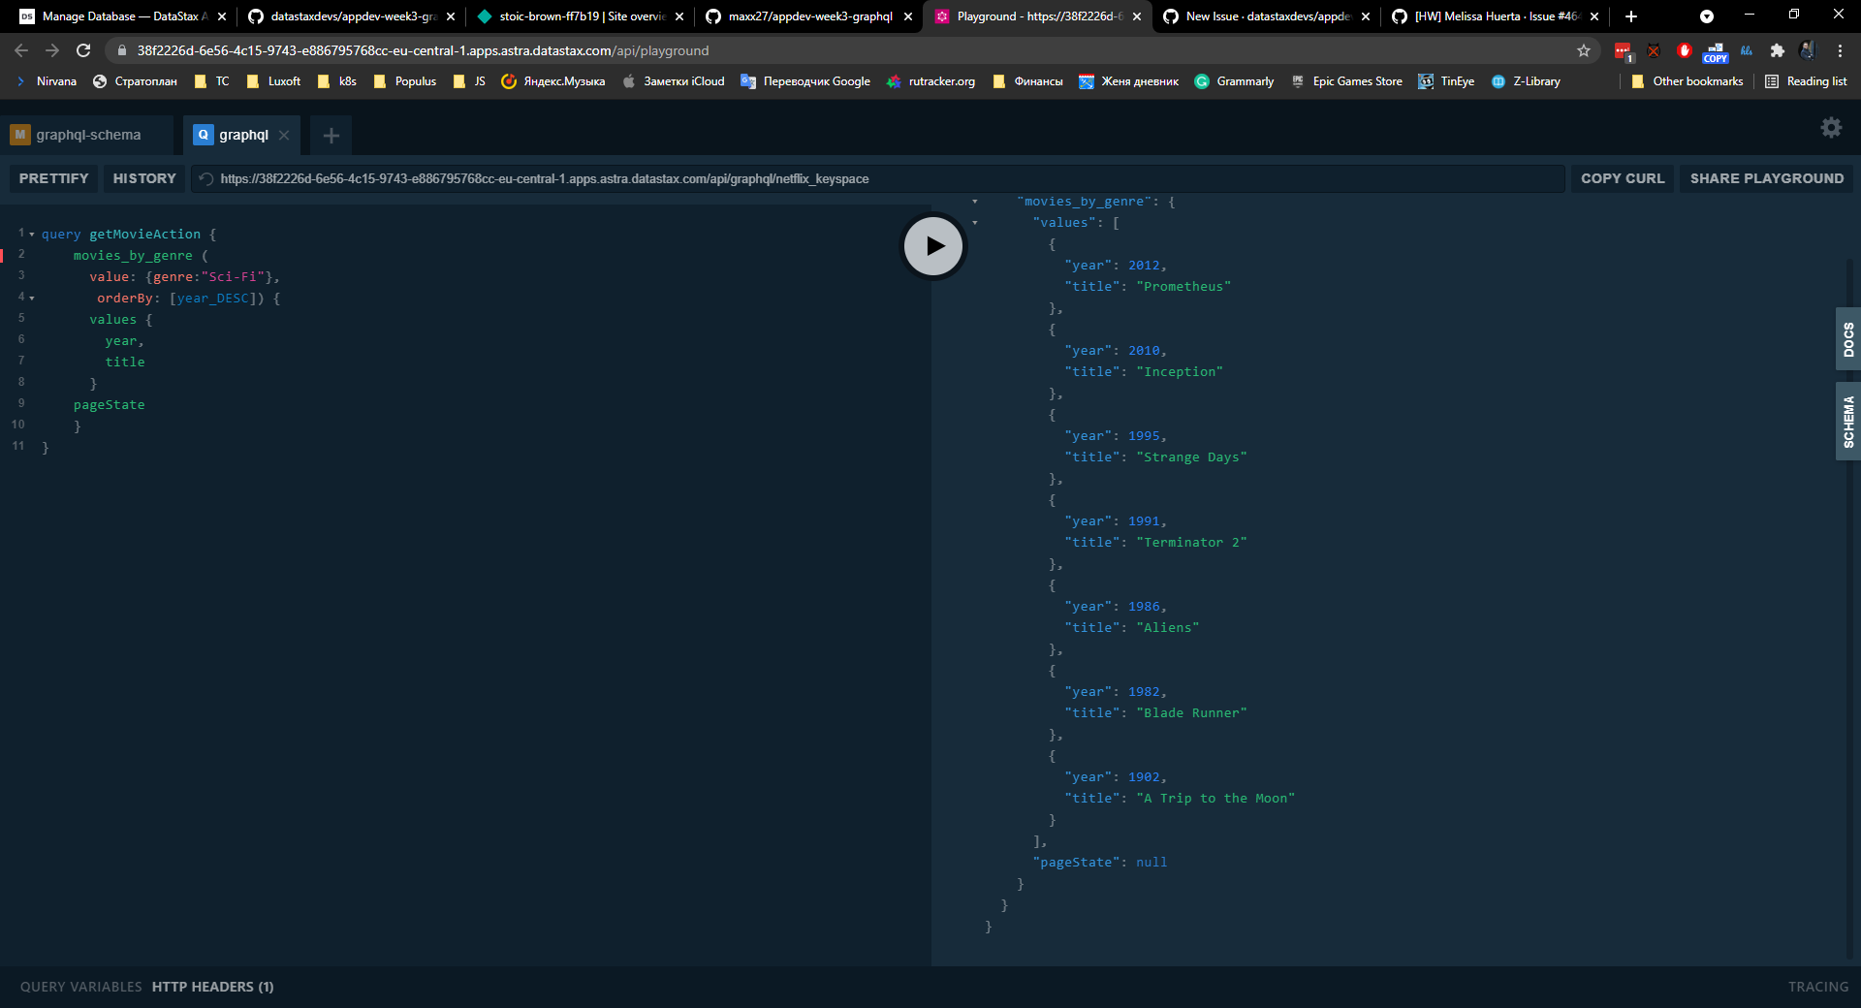Image resolution: width=1861 pixels, height=1008 pixels.
Task: Toggle the DOCS side panel
Action: click(x=1847, y=338)
